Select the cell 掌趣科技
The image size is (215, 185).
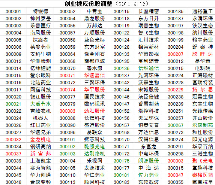[203, 168]
